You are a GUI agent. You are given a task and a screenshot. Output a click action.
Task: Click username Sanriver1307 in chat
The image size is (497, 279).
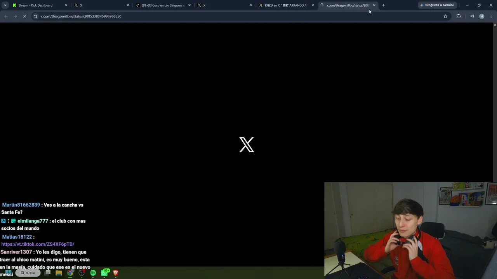pos(16,252)
